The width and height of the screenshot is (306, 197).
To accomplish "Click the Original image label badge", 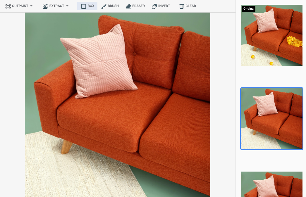I will point(249,9).
